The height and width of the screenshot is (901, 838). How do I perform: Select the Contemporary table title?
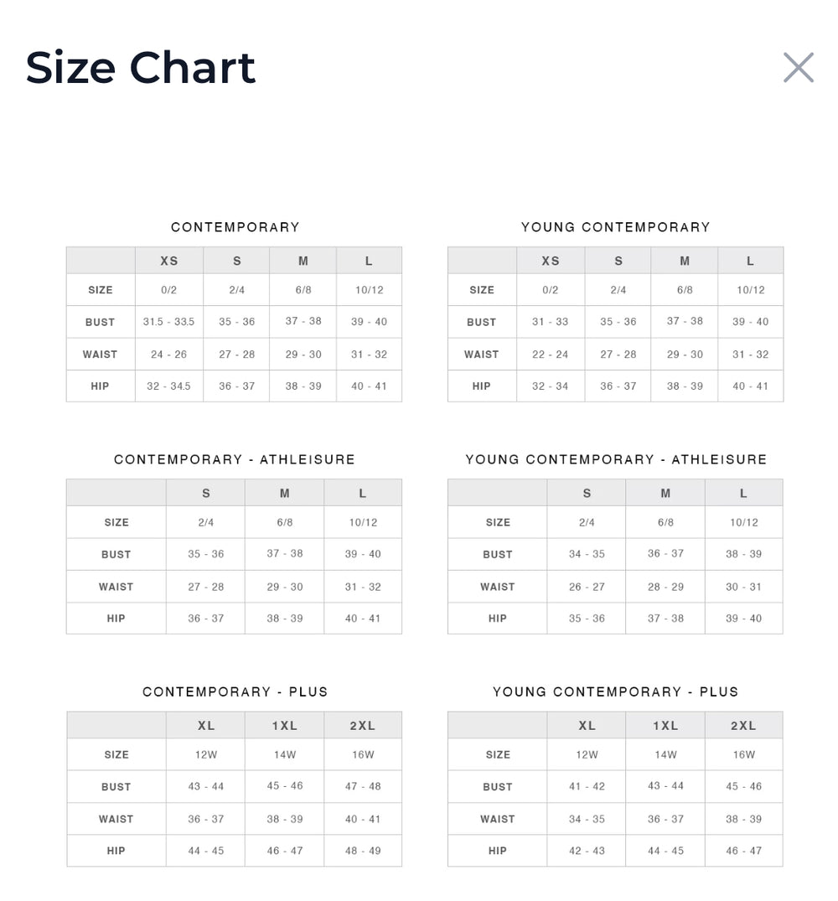(235, 227)
